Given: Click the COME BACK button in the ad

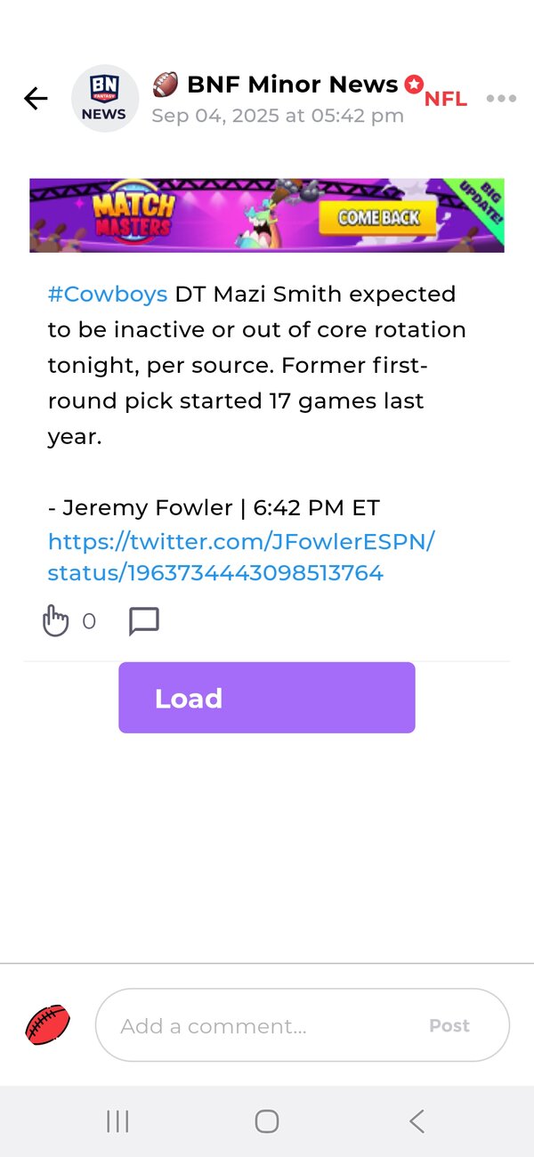Looking at the screenshot, I should pyautogui.click(x=377, y=217).
